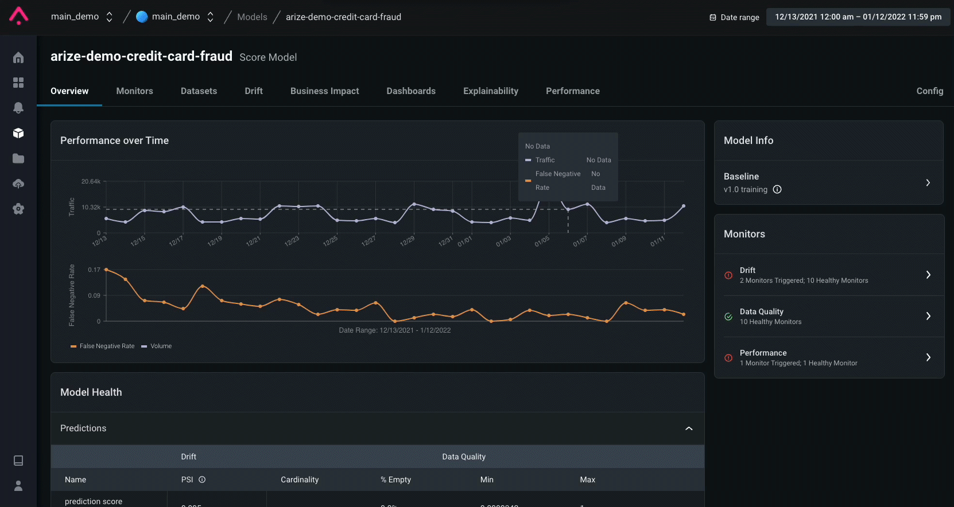The width and height of the screenshot is (954, 507).
Task: Switch to the Explainability tab
Action: (491, 91)
